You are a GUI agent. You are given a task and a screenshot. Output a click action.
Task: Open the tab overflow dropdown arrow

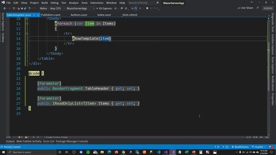click(269, 15)
